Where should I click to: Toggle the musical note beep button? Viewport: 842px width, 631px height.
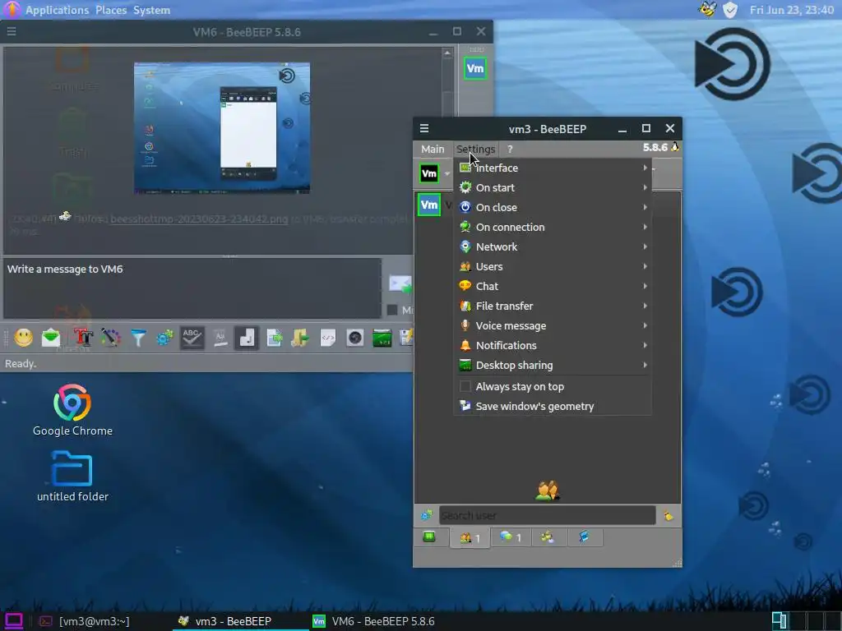(x=247, y=338)
